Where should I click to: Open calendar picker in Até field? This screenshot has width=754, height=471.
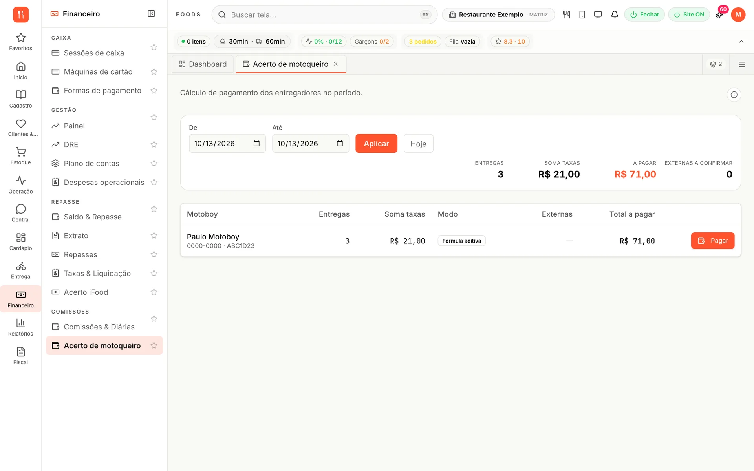340,143
